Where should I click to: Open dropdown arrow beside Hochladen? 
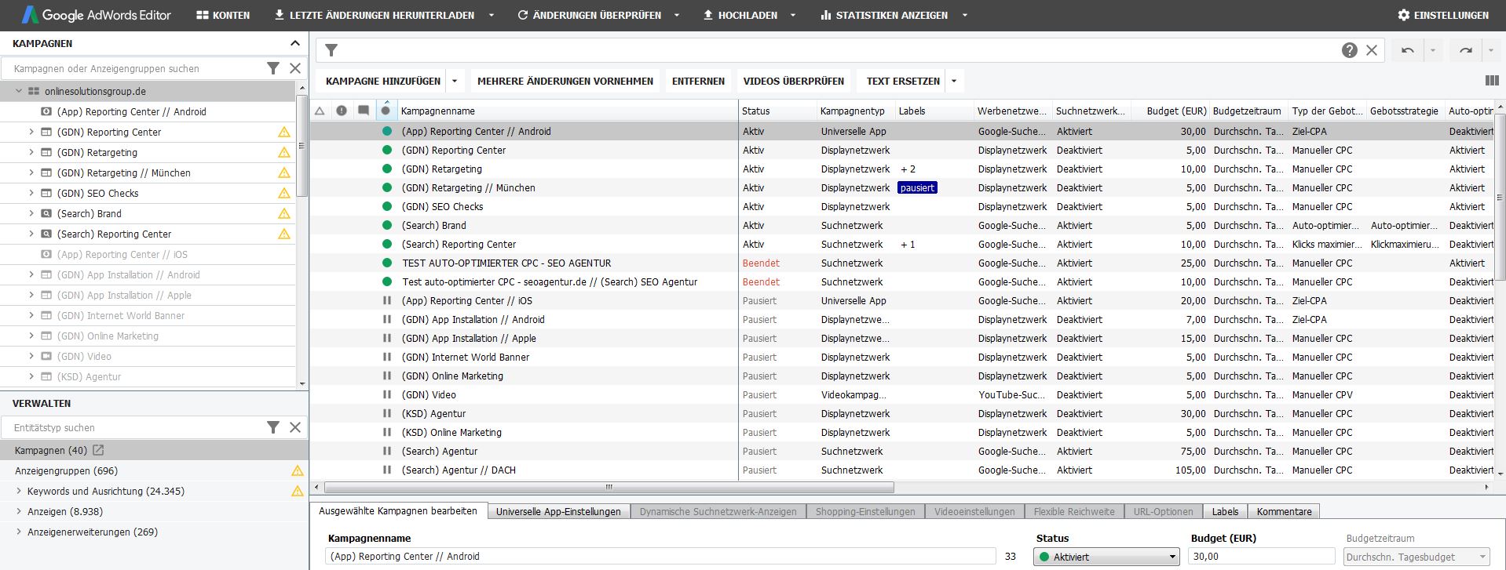coord(793,15)
